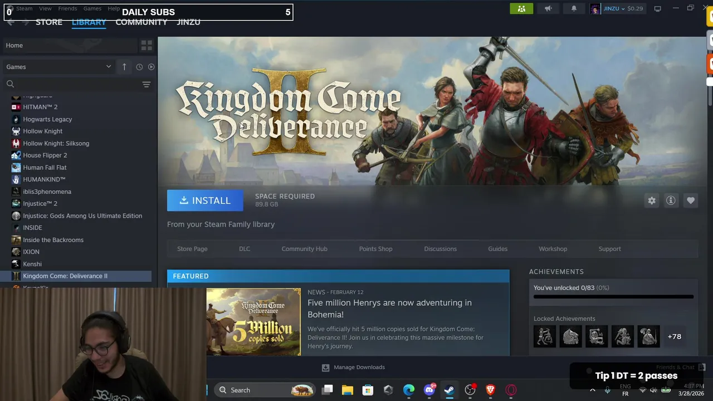The width and height of the screenshot is (713, 401).
Task: Click the HITMAN 2 game icon
Action: tap(16, 107)
